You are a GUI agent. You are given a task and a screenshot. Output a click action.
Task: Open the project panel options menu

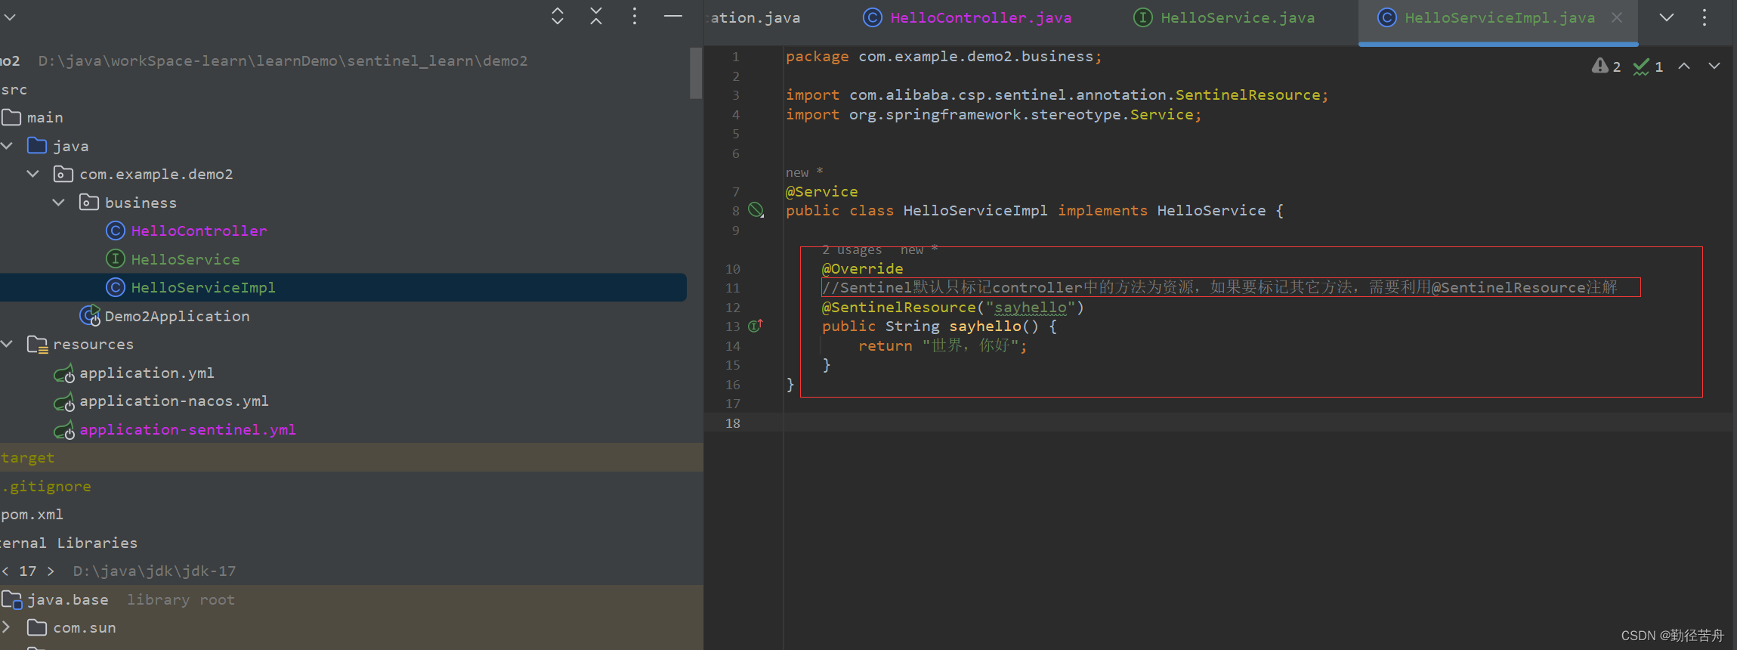(635, 16)
